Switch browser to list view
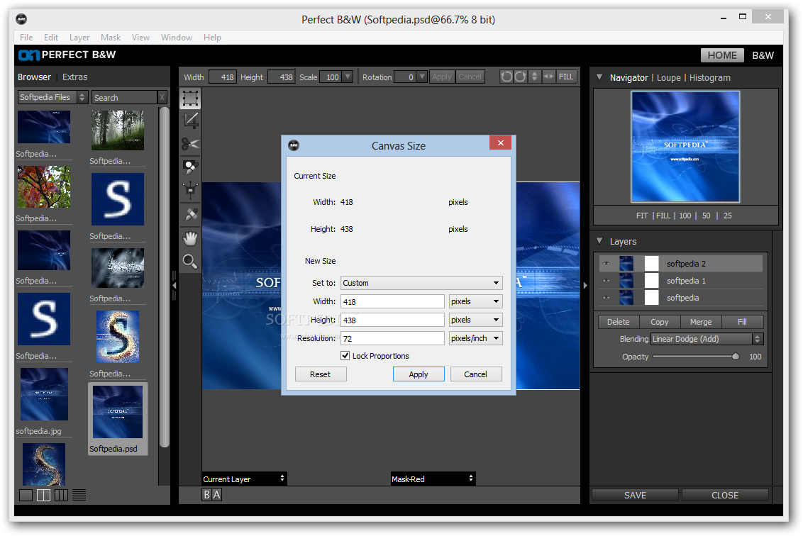Viewport: 803px width, 536px height. coord(79,495)
